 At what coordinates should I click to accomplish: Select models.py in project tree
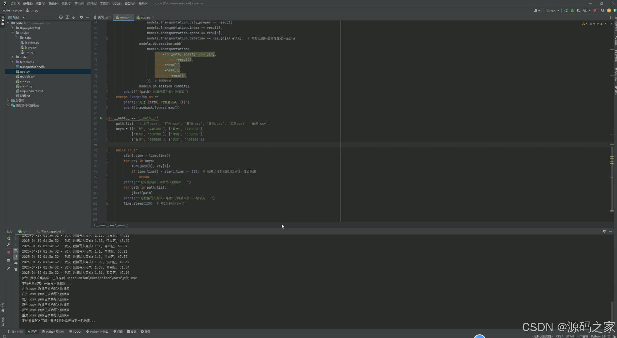[x=27, y=76]
